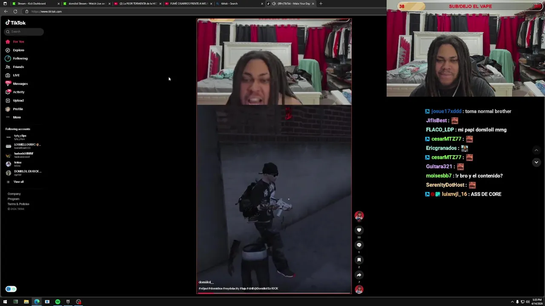Viewport: 545px width, 306px height.
Task: Mute the TikTok tab audio icon
Action: point(274,3)
